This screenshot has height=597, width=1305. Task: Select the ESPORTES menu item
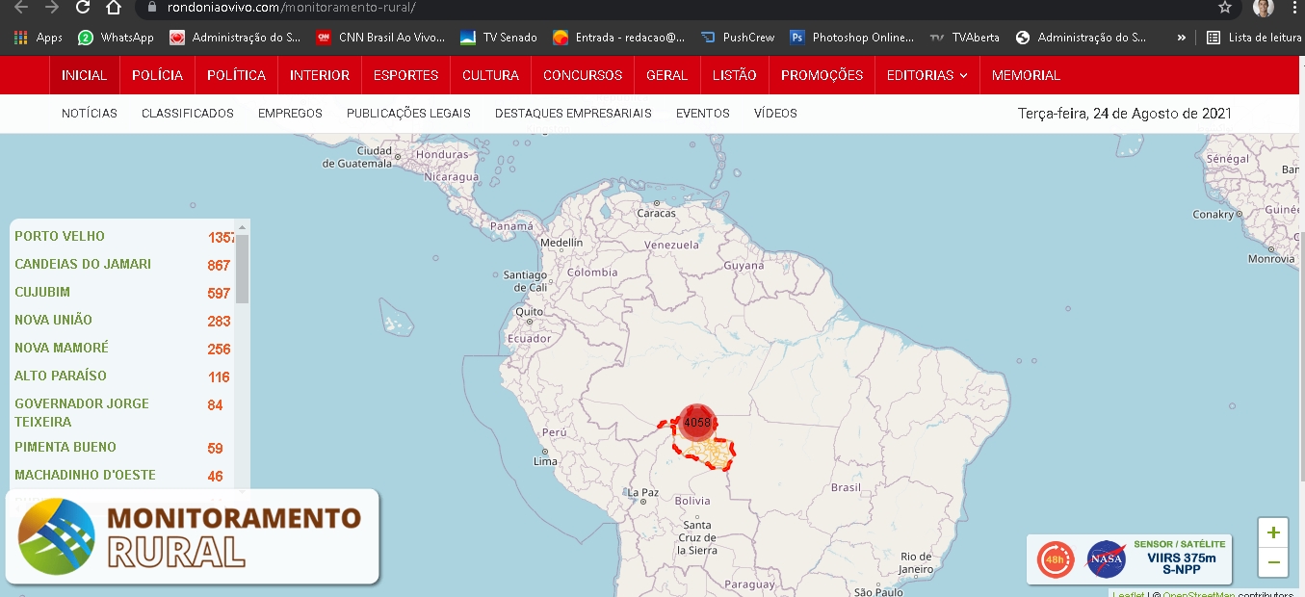(405, 75)
